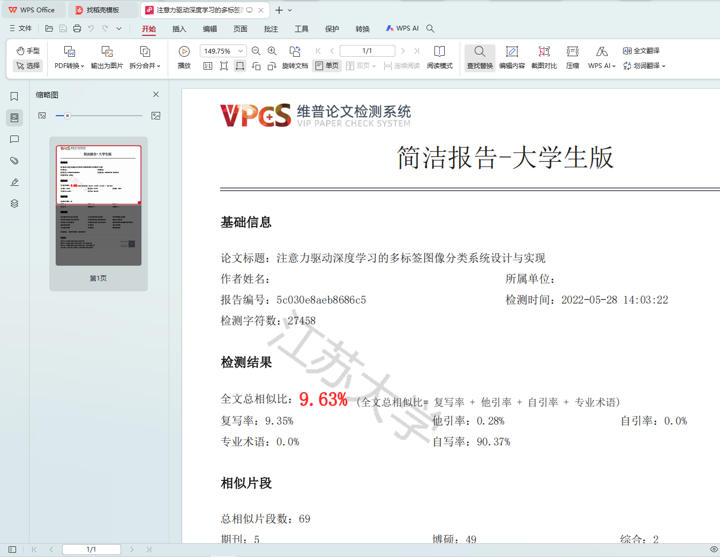Image resolution: width=720 pixels, height=557 pixels.
Task: Click the print icon
Action: pos(77,28)
